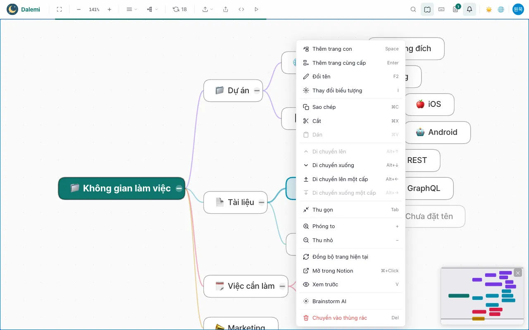The width and height of the screenshot is (529, 330).
Task: Toggle the highlighted map view button
Action: (427, 9)
